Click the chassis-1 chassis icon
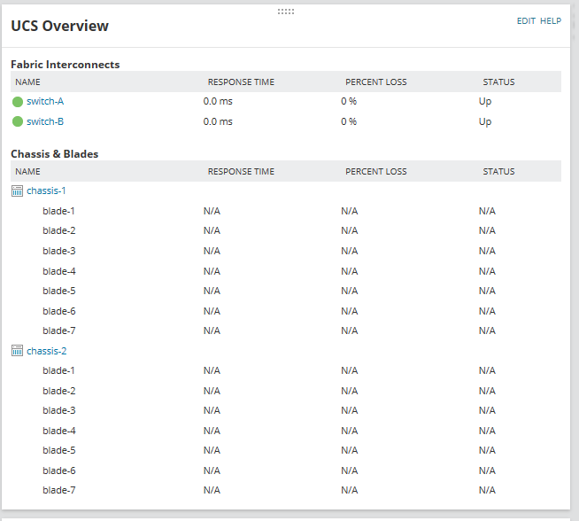The width and height of the screenshot is (579, 521). pos(17,191)
